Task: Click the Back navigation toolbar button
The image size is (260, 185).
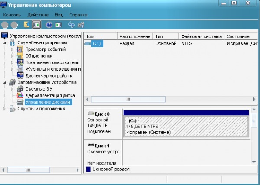Action: [x=5, y=25]
